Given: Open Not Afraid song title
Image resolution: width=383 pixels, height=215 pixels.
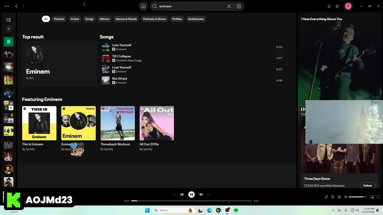Looking at the screenshot, I should tap(119, 79).
